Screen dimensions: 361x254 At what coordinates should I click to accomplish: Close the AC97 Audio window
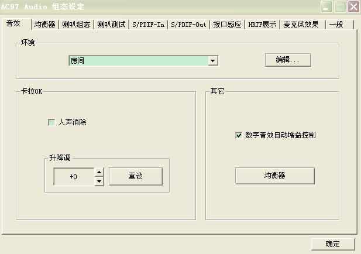tap(353, 6)
